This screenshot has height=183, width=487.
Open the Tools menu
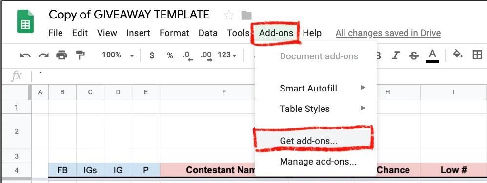coord(238,33)
